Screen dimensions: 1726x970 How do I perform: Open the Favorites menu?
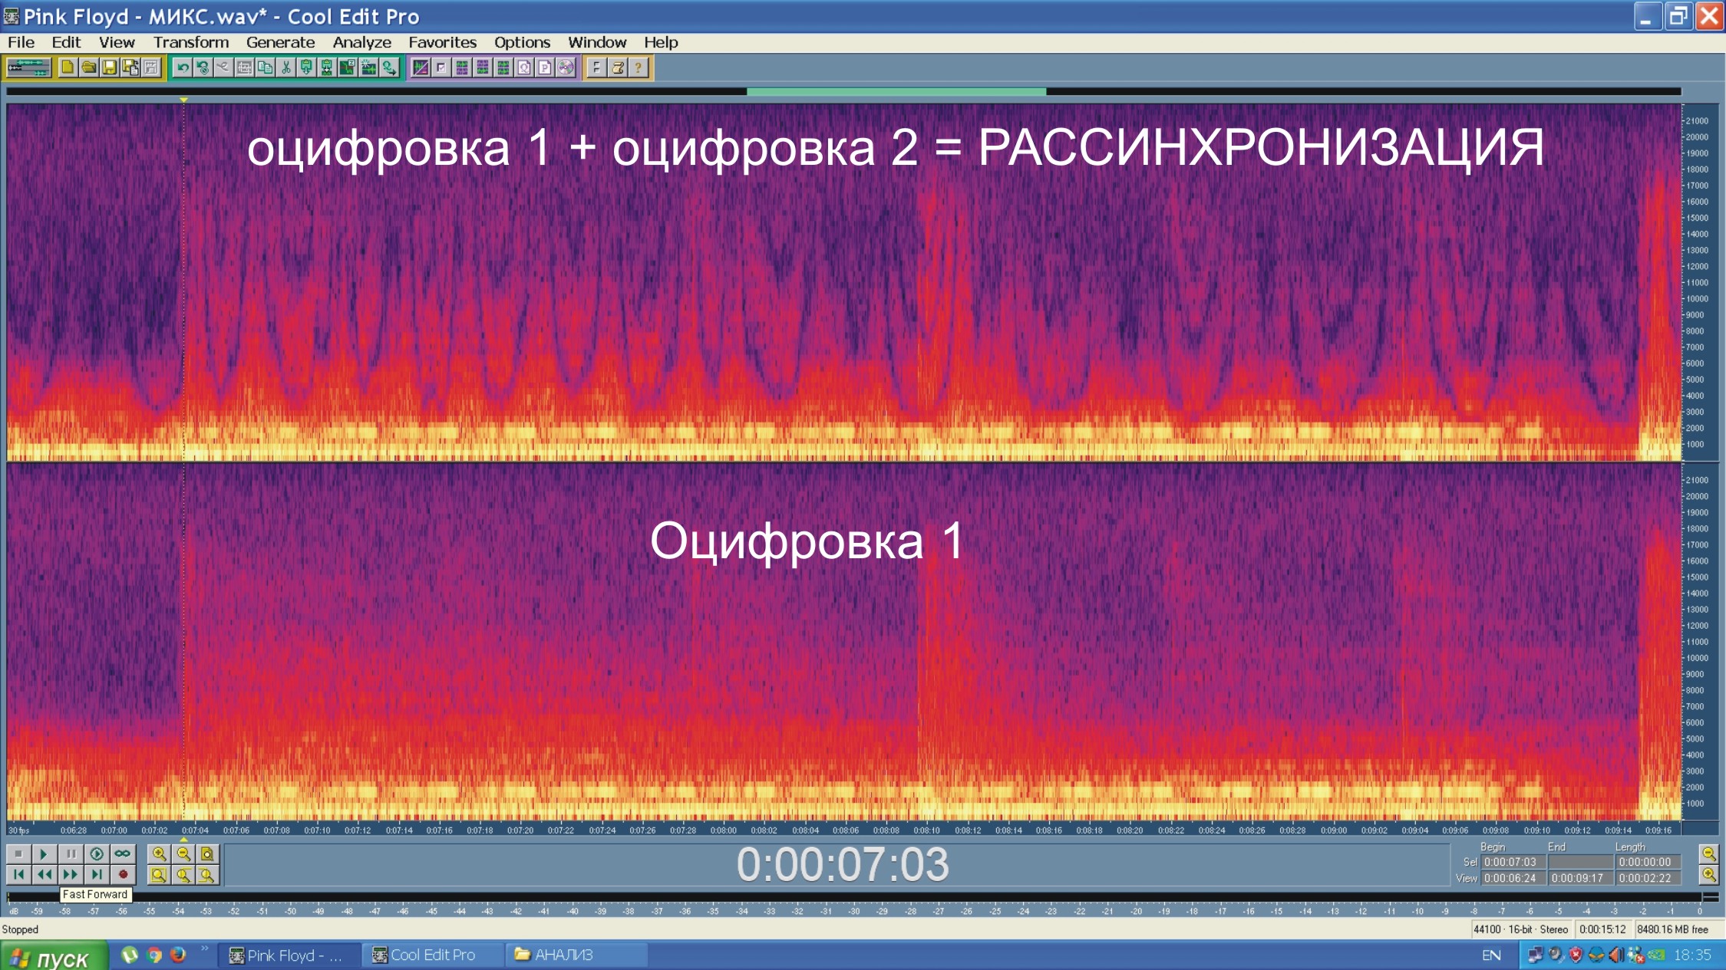coord(442,42)
